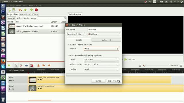Image resolution: width=184 pixels, height=103 pixels.
Task: Open the Video Profile dropdown
Action: [x=101, y=64]
